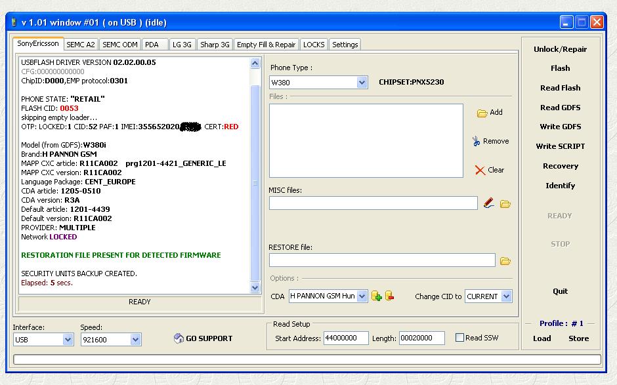Click inside the Files list box
This screenshot has width=617, height=385.
366,140
